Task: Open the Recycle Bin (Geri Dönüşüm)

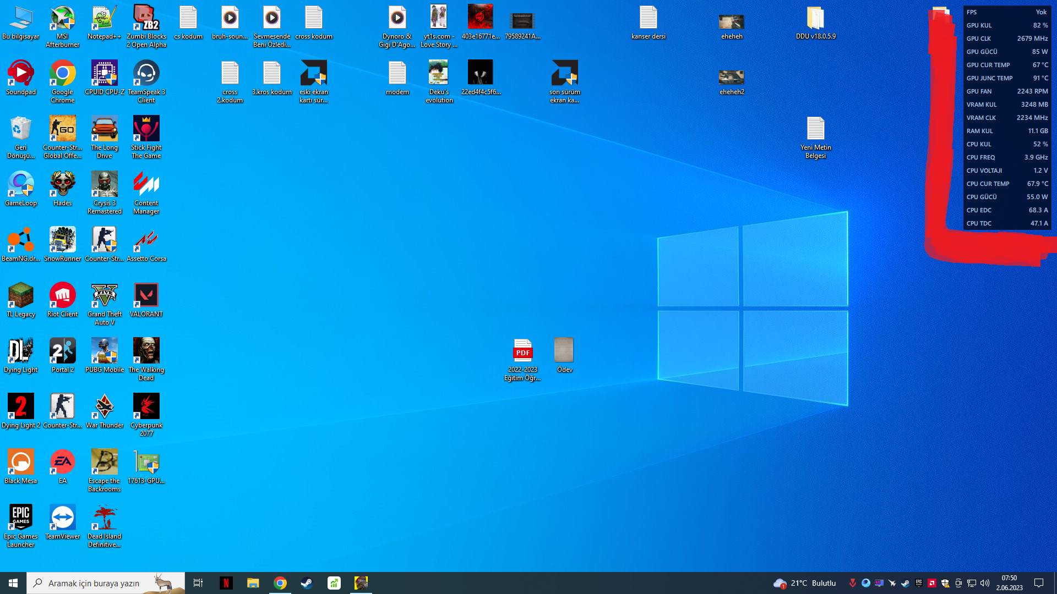Action: click(21, 137)
